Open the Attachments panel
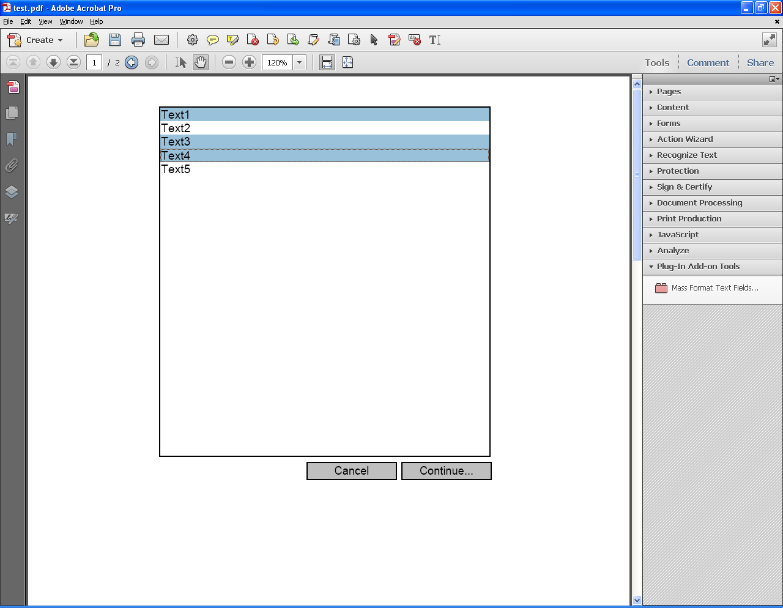This screenshot has width=783, height=608. 12,165
